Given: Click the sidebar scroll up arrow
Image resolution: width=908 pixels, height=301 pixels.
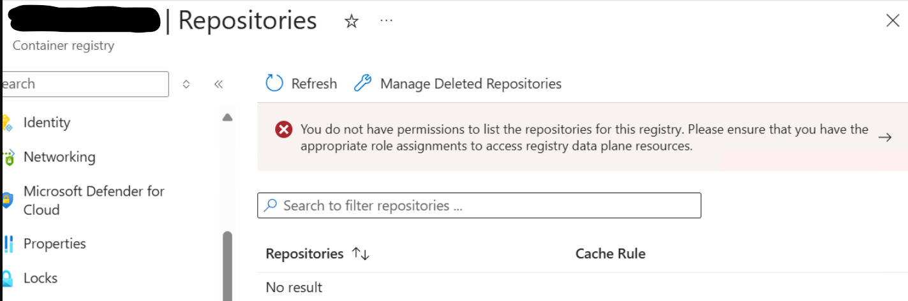Looking at the screenshot, I should pos(227,117).
